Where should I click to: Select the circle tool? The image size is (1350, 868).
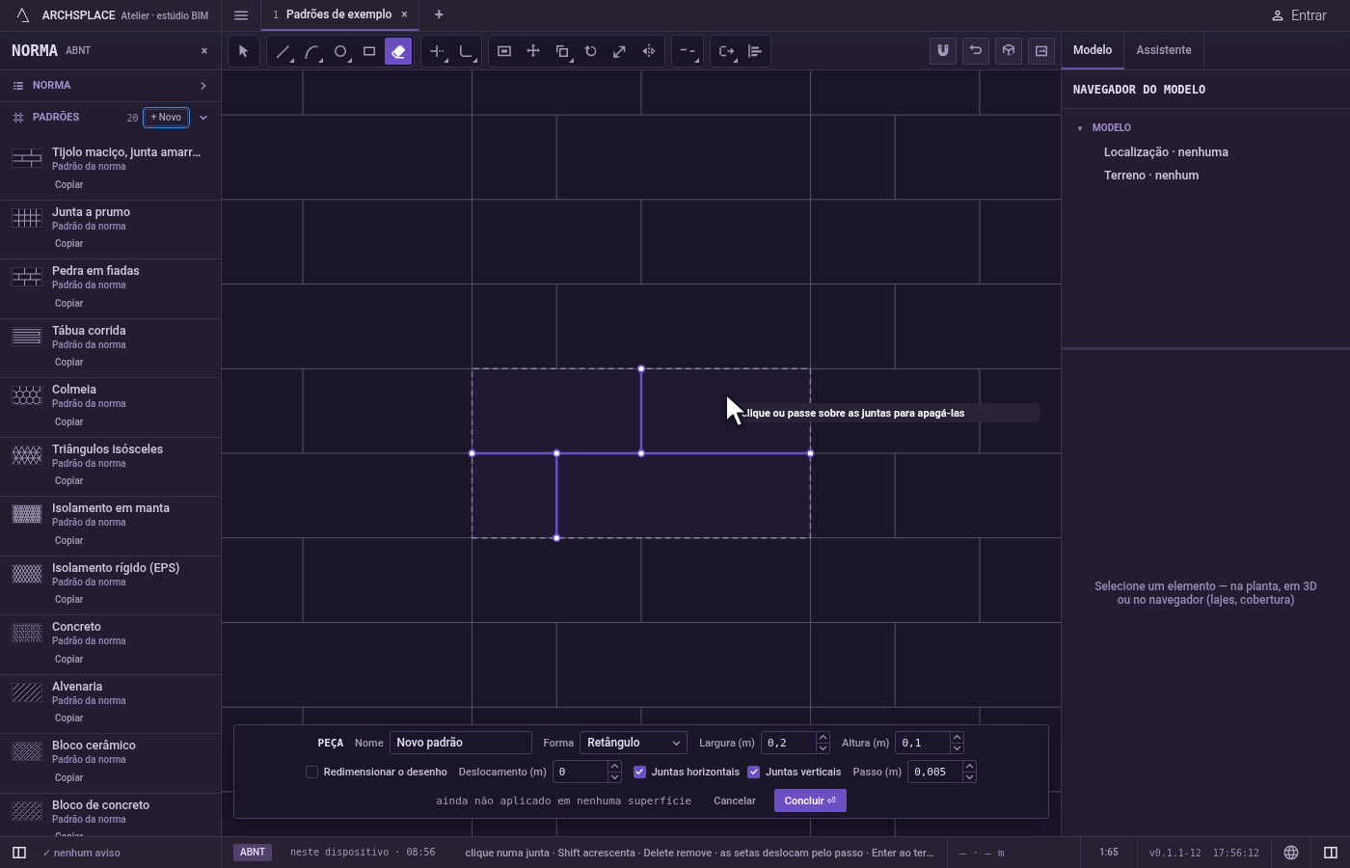coord(340,51)
